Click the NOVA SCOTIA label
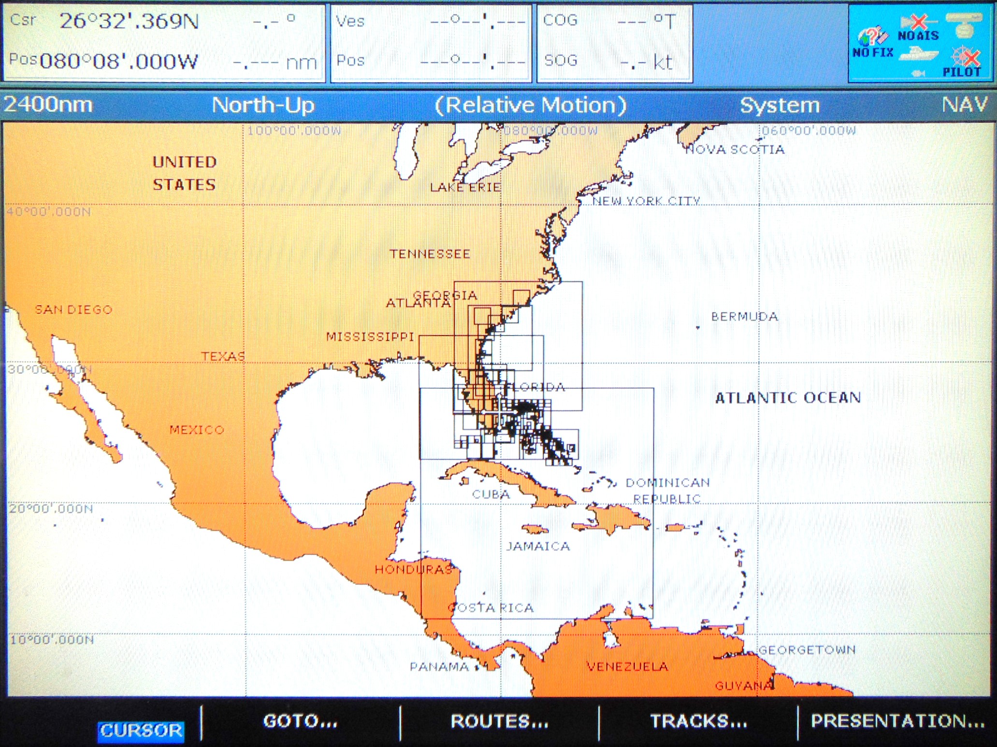This screenshot has height=747, width=997. (735, 150)
